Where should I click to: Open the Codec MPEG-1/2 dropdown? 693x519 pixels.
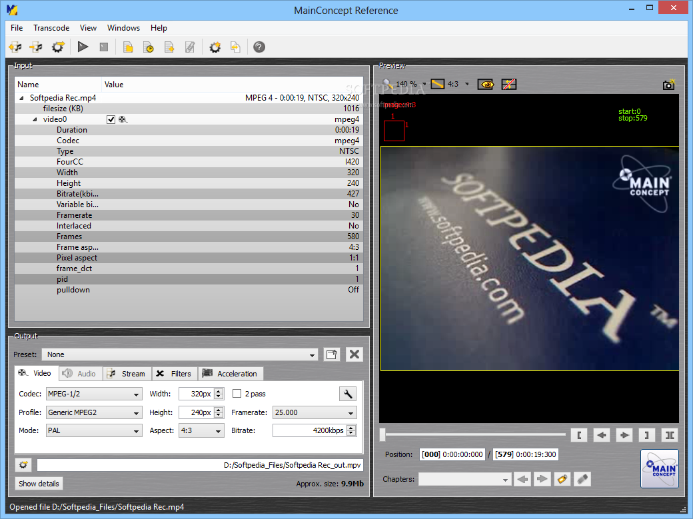tap(94, 394)
